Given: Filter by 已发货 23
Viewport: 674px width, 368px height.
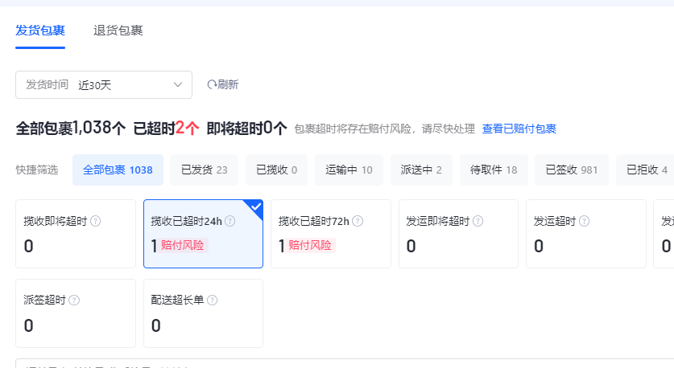Looking at the screenshot, I should click(205, 170).
